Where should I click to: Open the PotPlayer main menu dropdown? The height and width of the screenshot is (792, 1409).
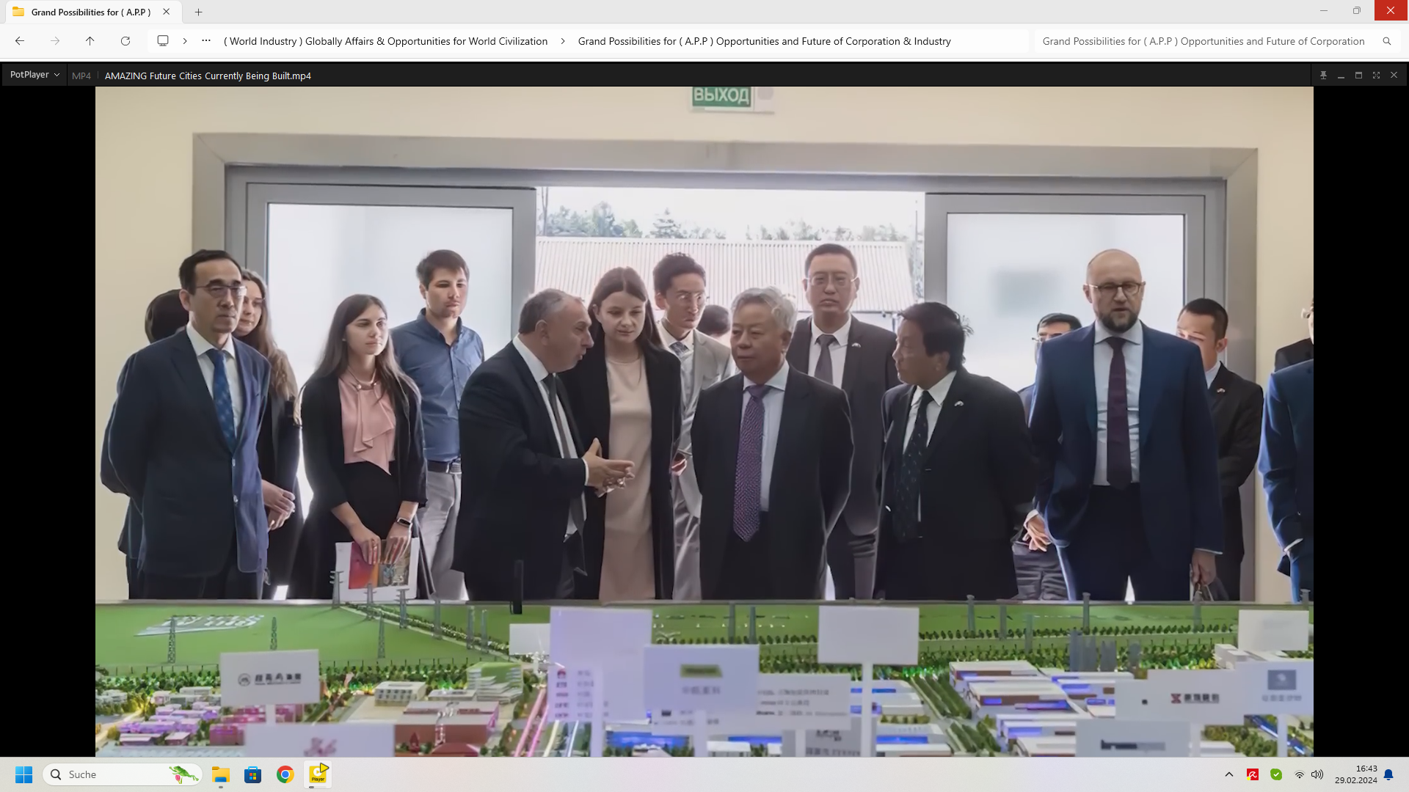coord(34,75)
